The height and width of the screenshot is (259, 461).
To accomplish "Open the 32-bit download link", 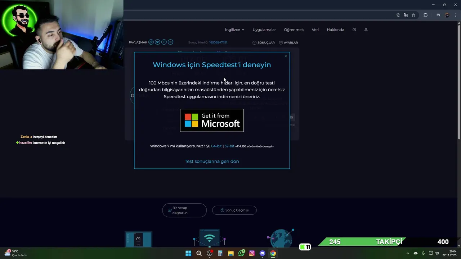I will [x=229, y=146].
